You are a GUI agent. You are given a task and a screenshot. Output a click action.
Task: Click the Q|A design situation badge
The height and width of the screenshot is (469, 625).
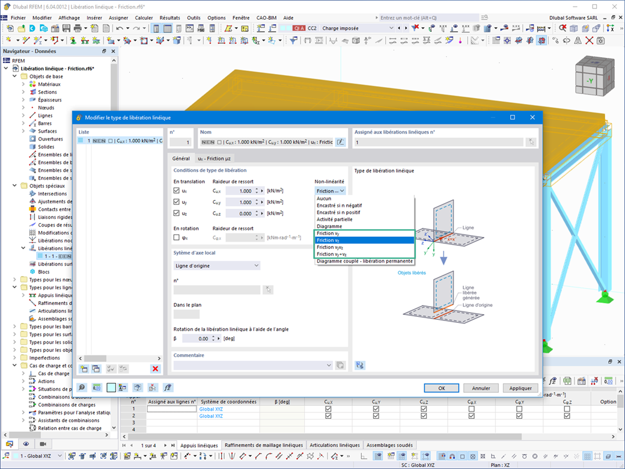pos(299,28)
